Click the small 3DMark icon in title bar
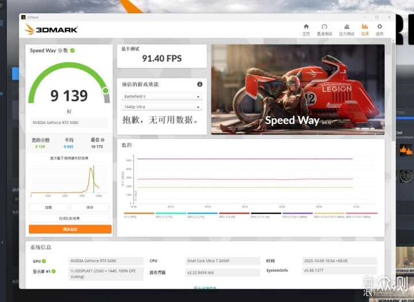 (24, 17)
